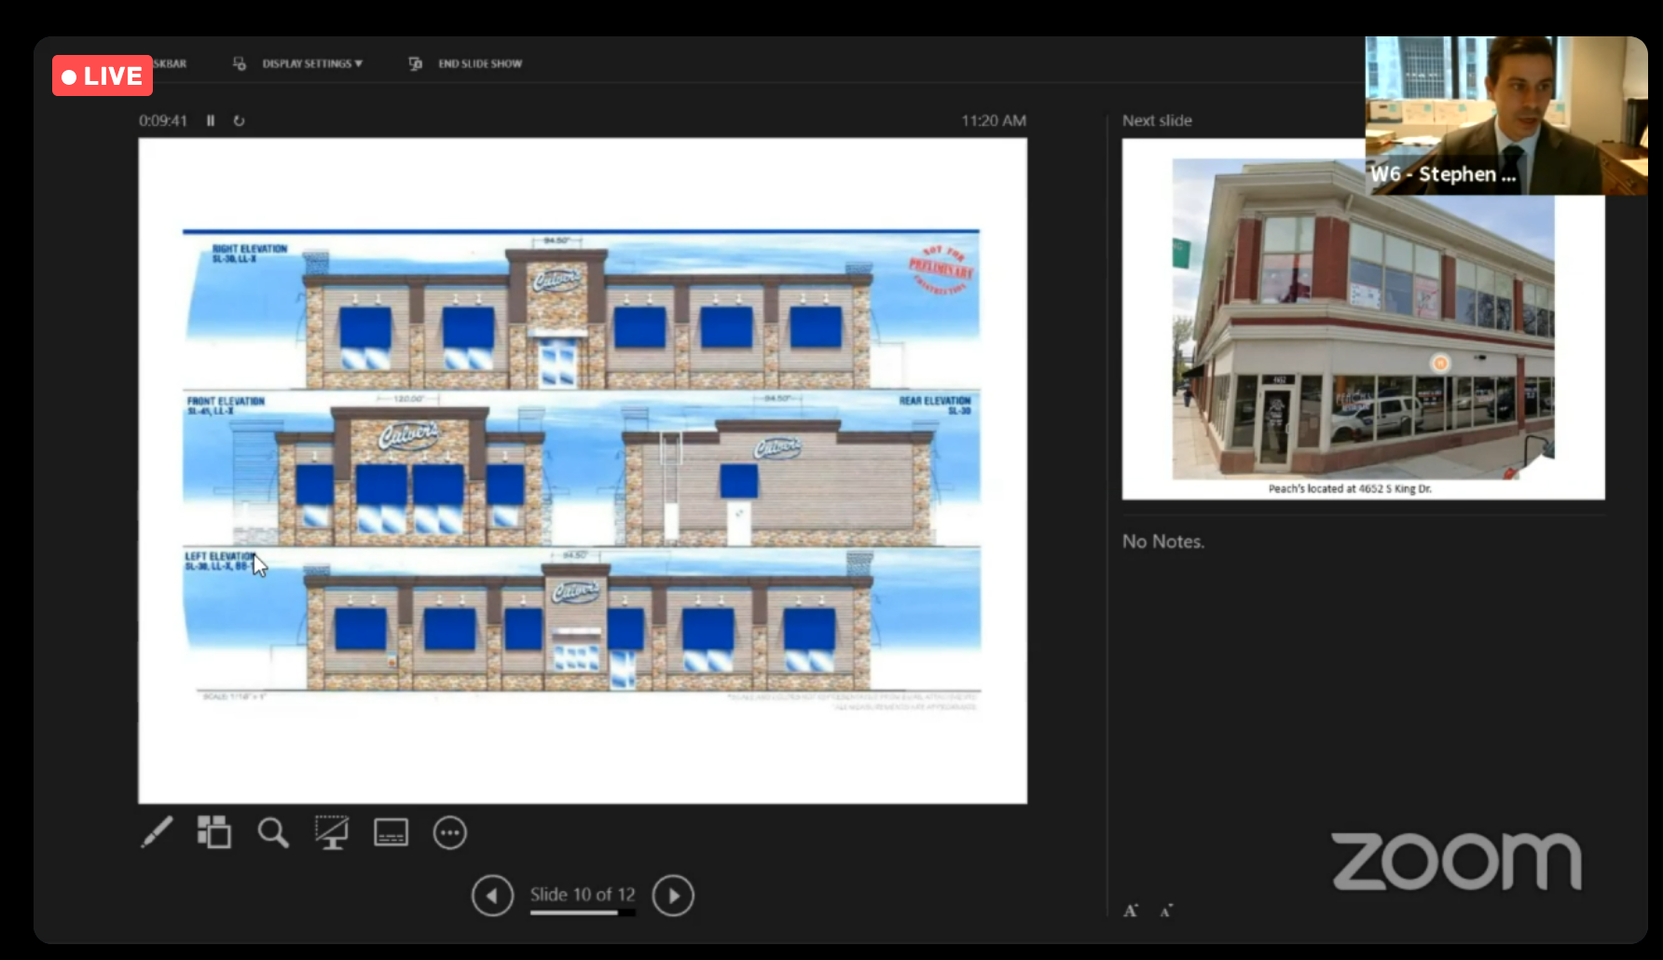Screen dimensions: 1663x960
Task: Click the Peach's located at 4652 S King Dr. caption
Action: 1350,488
